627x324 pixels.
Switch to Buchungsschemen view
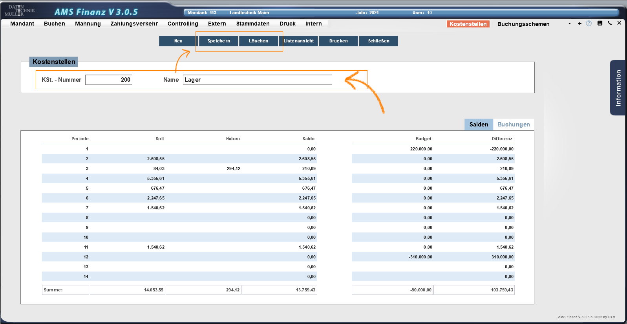pos(523,24)
